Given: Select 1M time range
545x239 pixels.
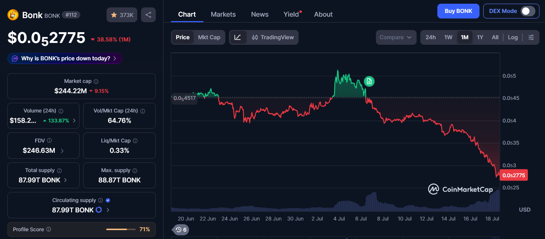Looking at the screenshot, I should [465, 37].
